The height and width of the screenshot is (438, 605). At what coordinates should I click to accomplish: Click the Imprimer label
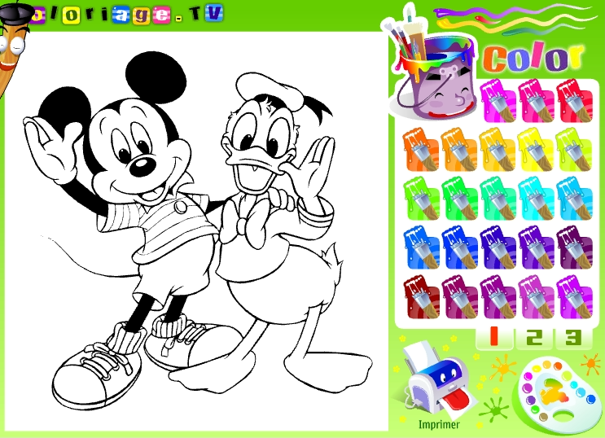[439, 424]
